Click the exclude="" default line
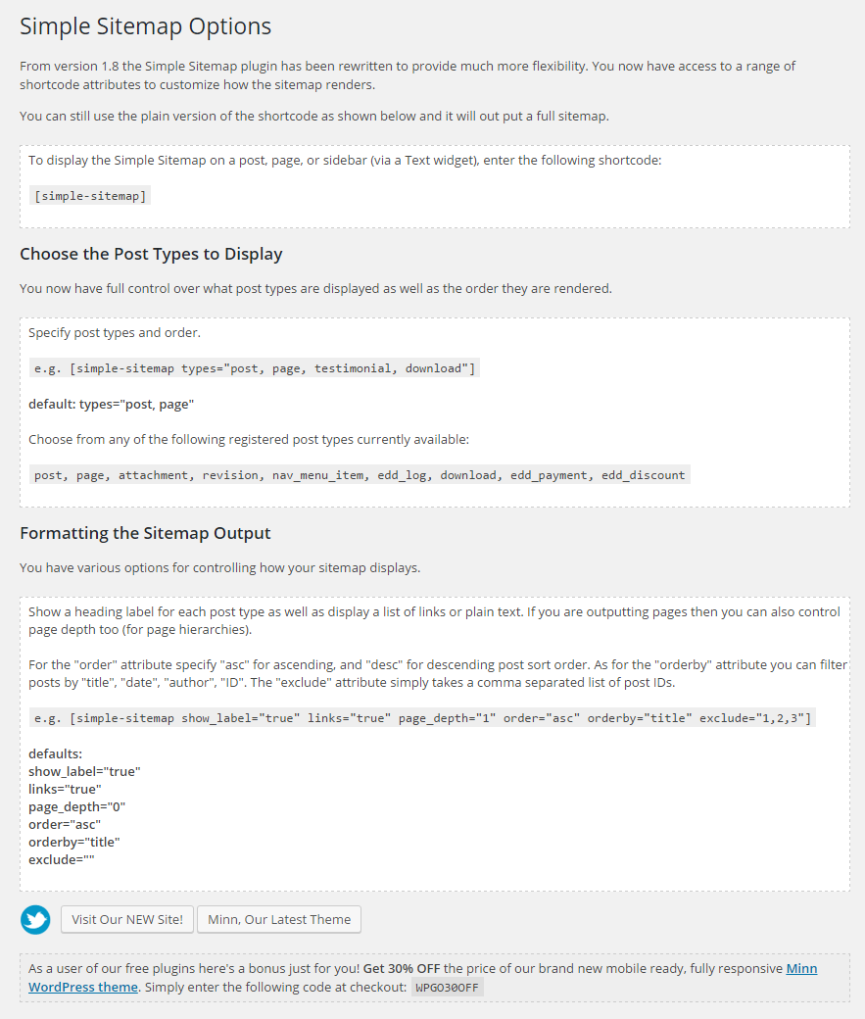This screenshot has height=1019, width=865. [61, 859]
